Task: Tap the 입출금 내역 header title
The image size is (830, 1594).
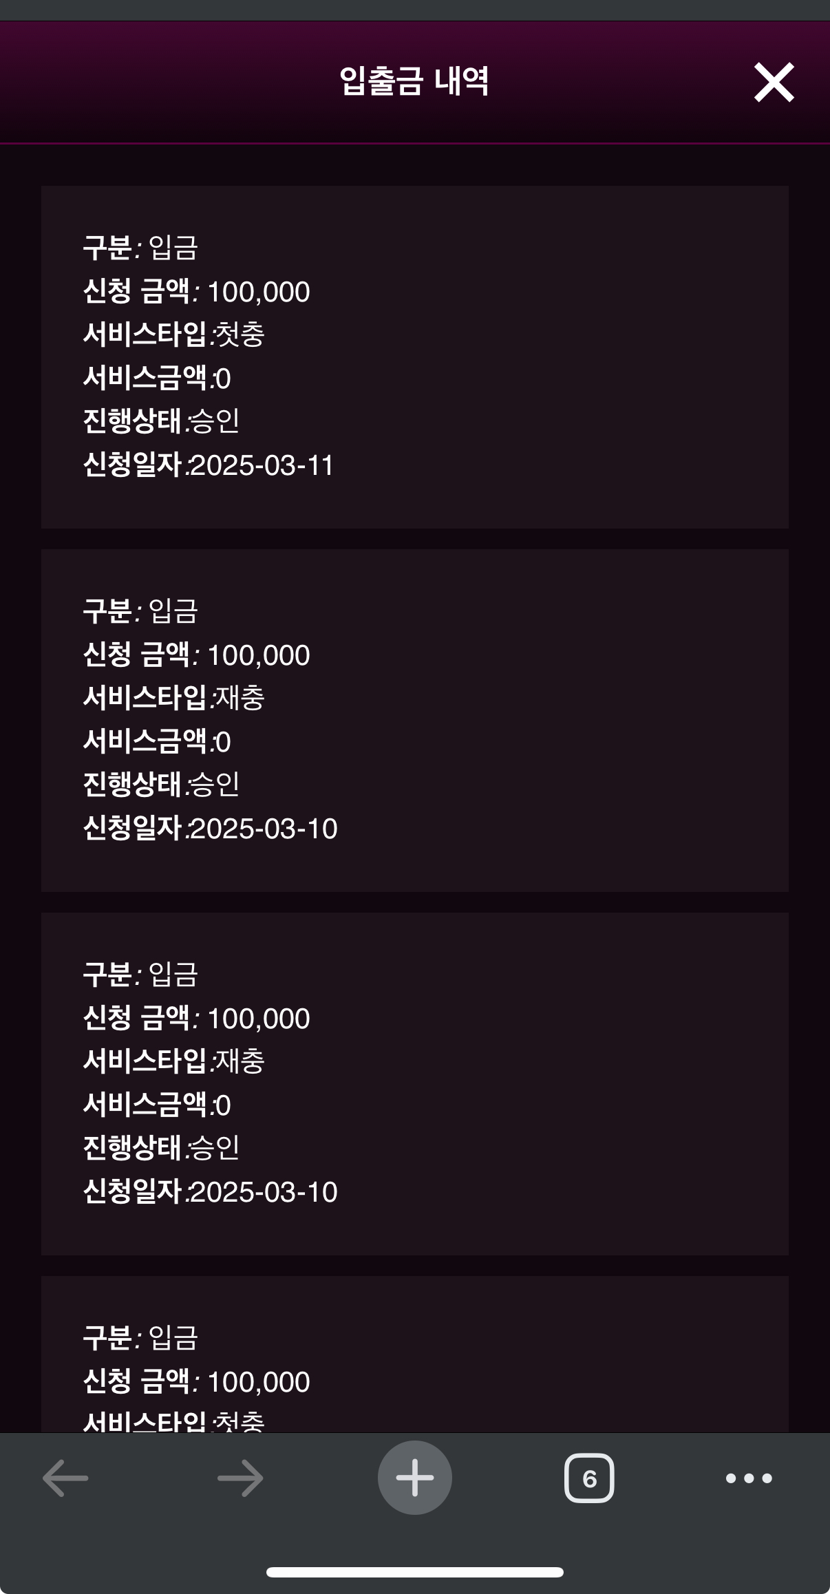Action: 414,81
